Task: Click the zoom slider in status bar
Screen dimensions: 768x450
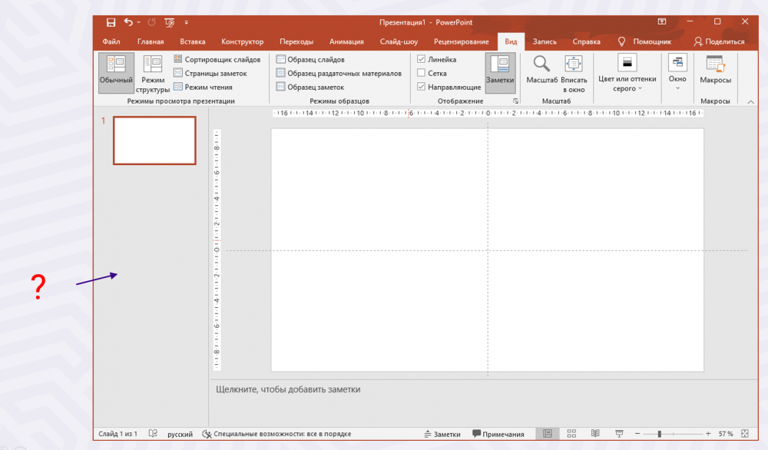Action: (x=660, y=434)
